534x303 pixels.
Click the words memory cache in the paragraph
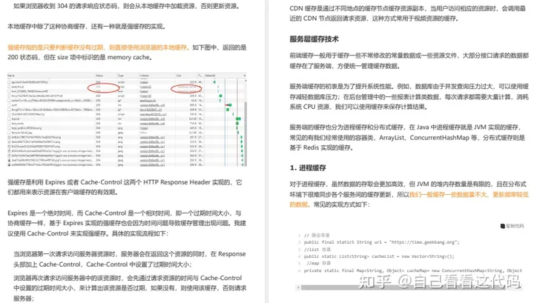128,58
